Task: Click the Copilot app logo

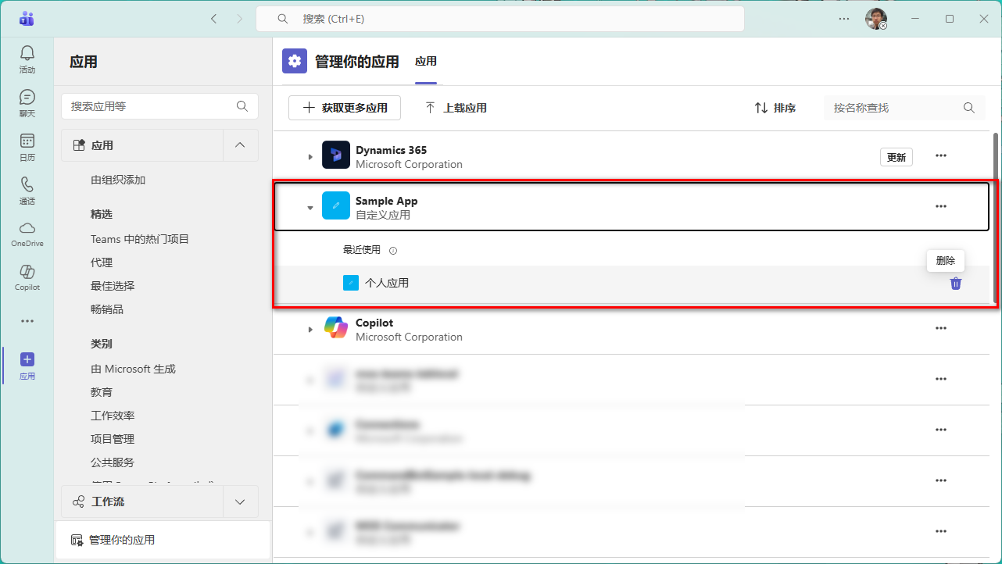Action: (336, 328)
